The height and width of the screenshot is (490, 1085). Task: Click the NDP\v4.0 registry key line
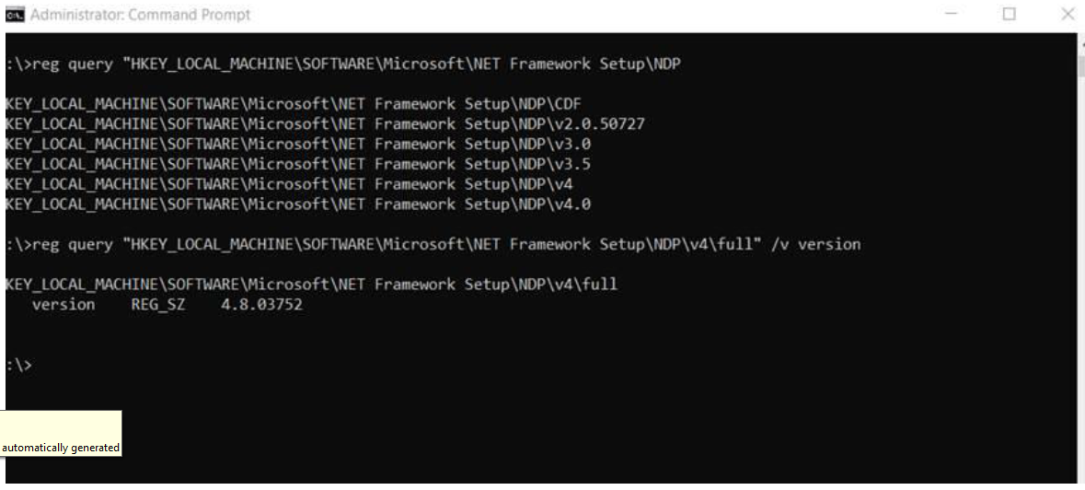click(298, 204)
